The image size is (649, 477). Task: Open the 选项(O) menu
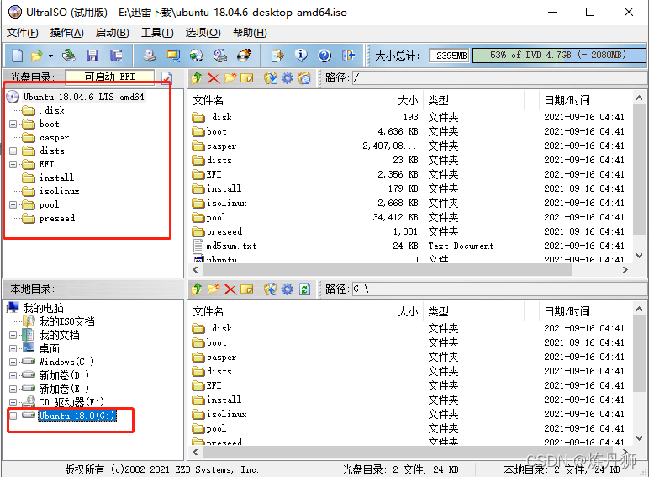tap(203, 33)
